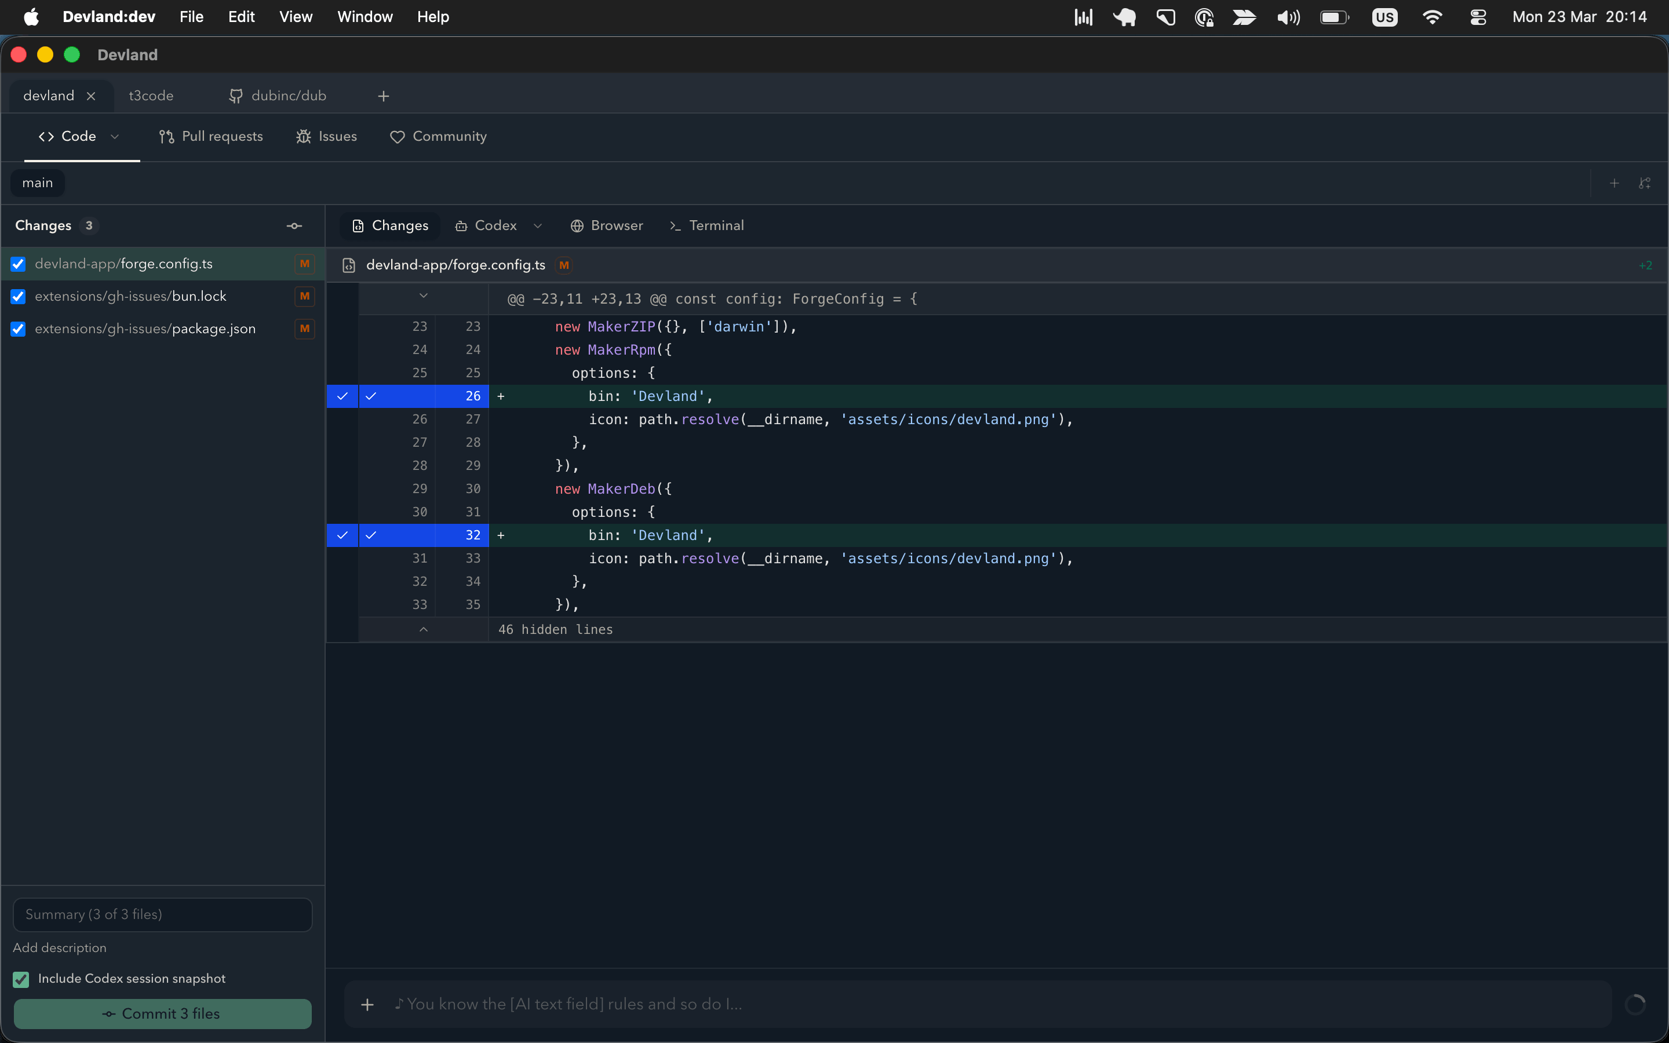
Task: Click the Summary commit message field
Action: [163, 914]
